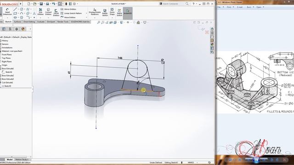Click Move Entities
This screenshot has height=165, width=294.
click(x=68, y=17)
